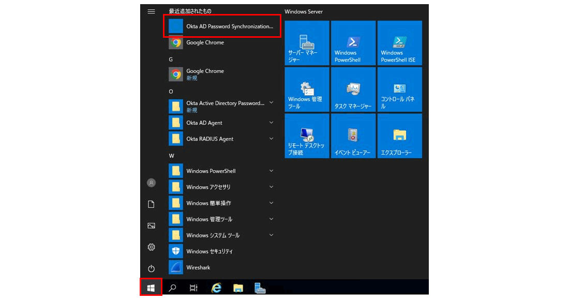The image size is (569, 300).
Task: Open taskbar Search magnifier
Action: [x=172, y=288]
